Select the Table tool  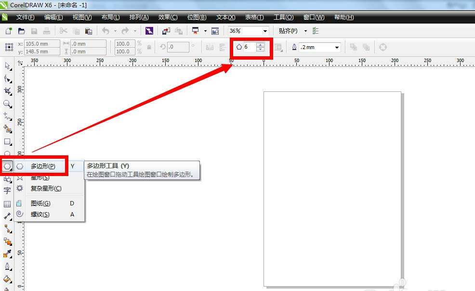7,204
